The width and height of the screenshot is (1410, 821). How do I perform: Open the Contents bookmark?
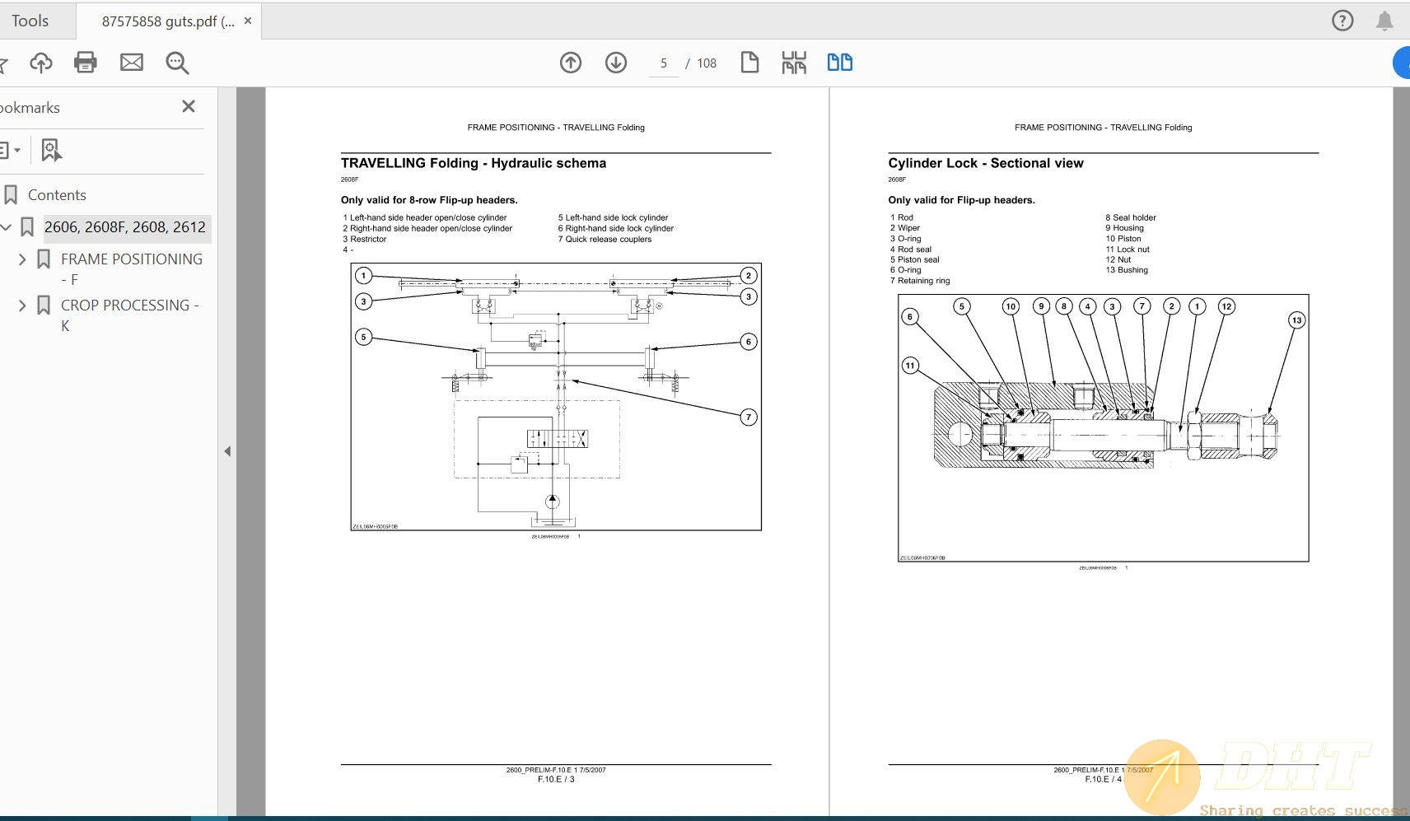pyautogui.click(x=57, y=195)
